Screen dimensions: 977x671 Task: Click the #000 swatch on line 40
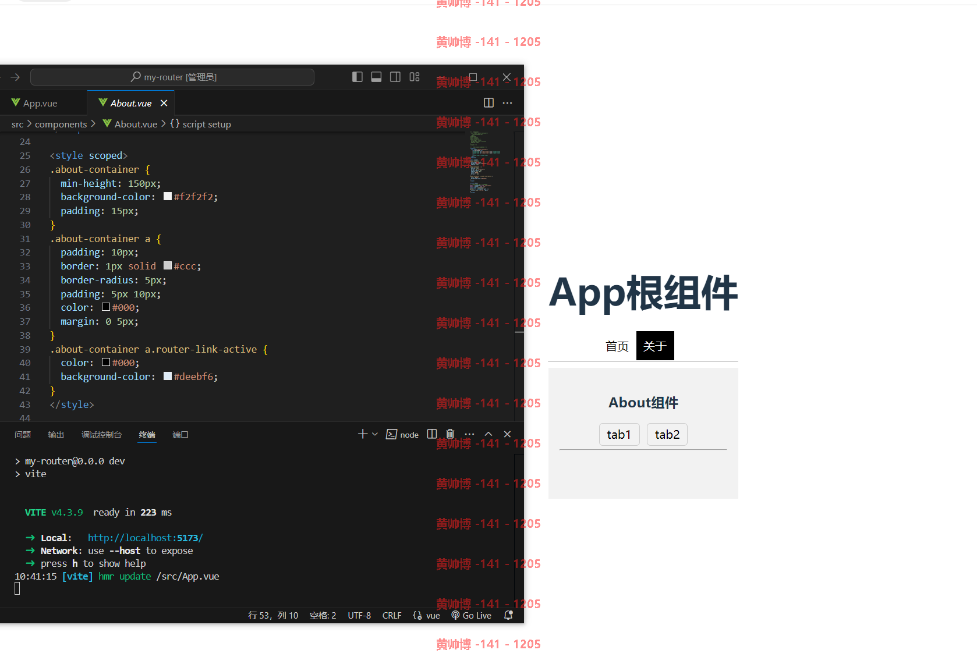pos(106,363)
